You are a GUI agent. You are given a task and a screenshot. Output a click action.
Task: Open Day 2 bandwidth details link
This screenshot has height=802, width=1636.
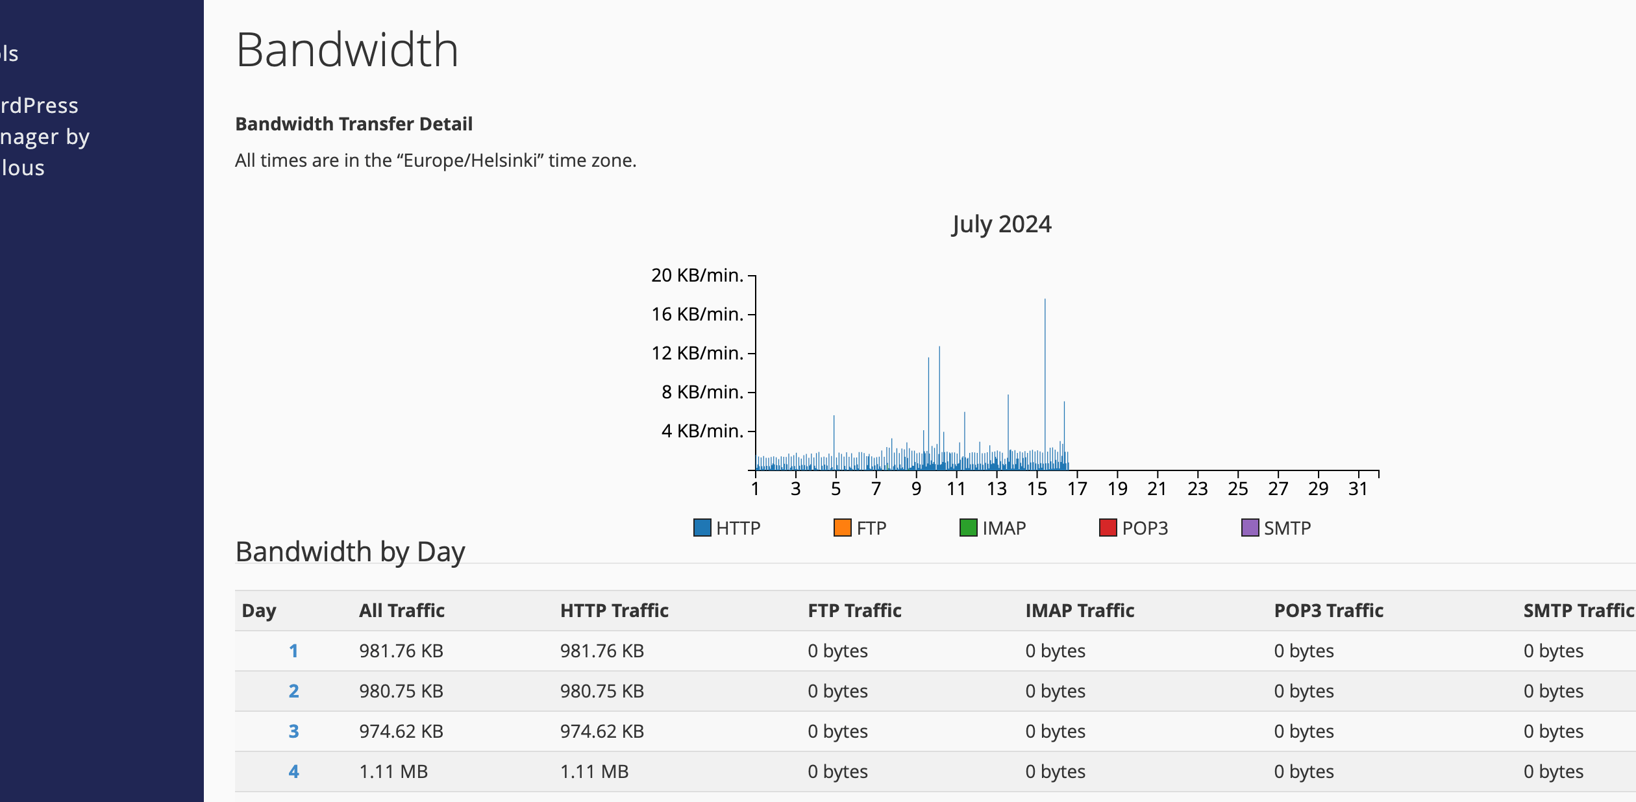pos(293,691)
